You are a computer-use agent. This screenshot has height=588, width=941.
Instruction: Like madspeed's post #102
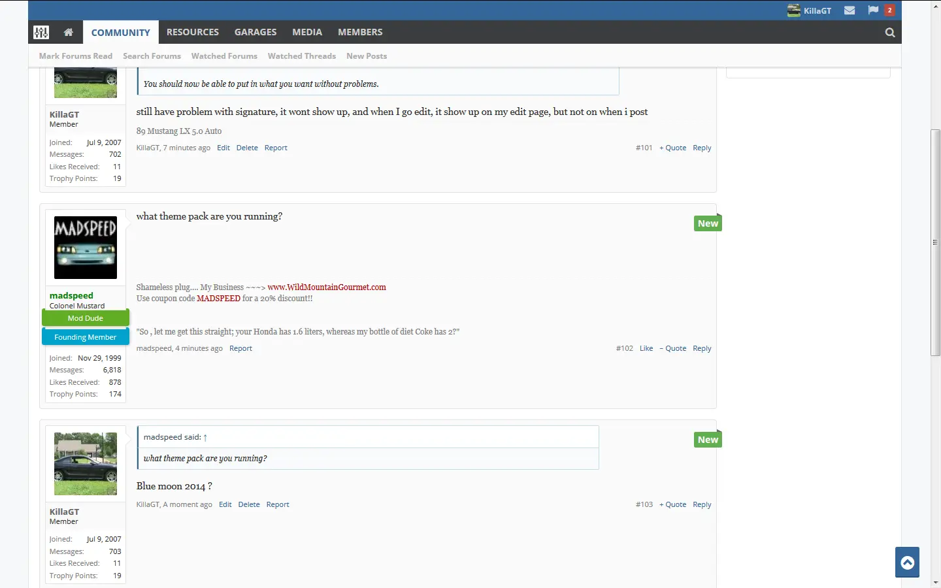(x=646, y=348)
